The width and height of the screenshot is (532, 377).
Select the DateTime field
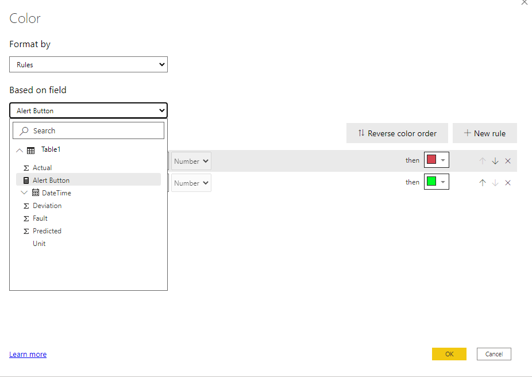[56, 193]
